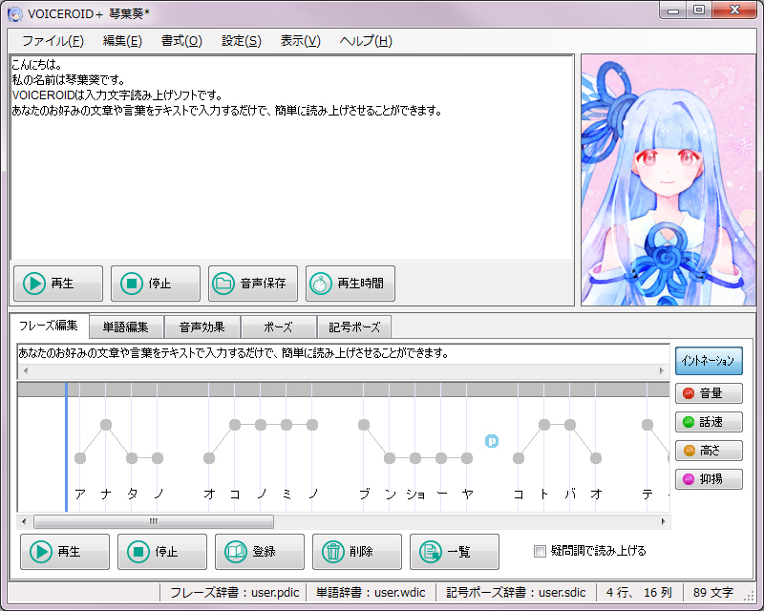
Task: Click the 単語辞書：user.wdic status entry
Action: [x=371, y=593]
